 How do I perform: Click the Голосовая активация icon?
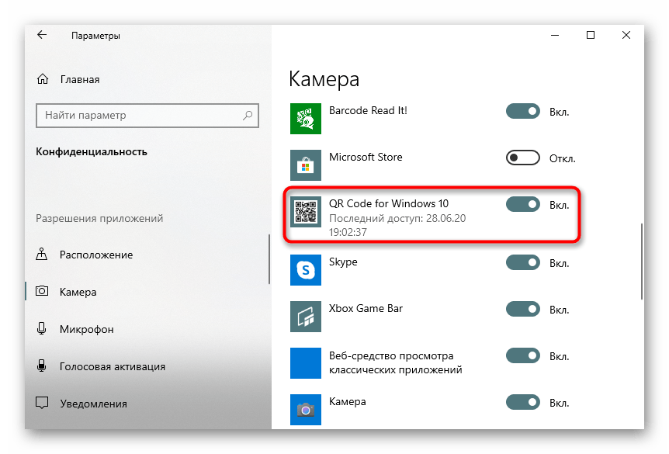(x=41, y=366)
